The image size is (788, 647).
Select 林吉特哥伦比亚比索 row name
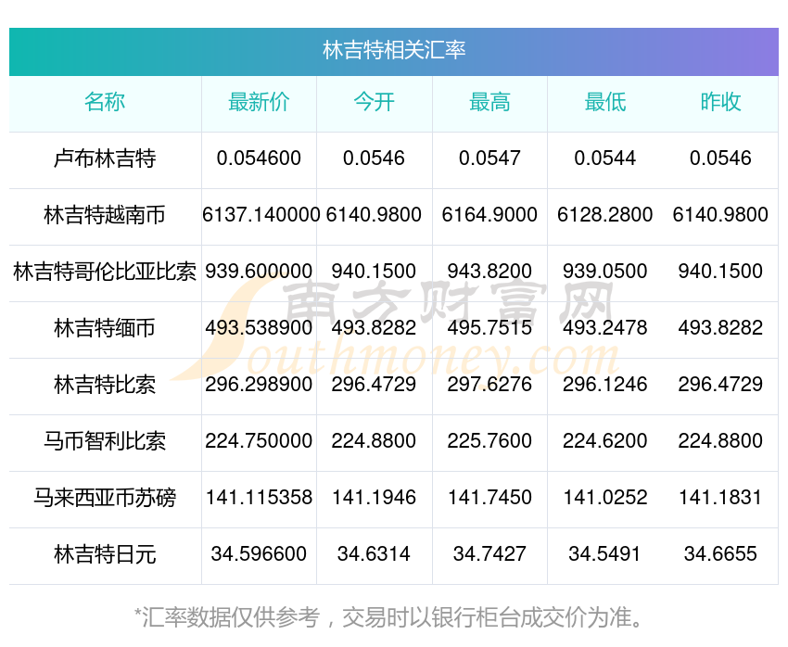point(105,272)
